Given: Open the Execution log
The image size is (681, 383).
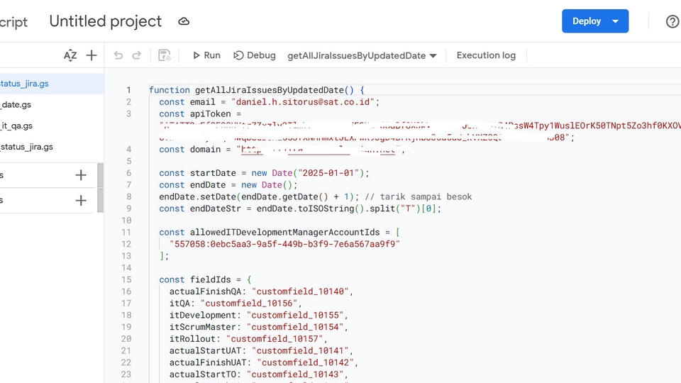Looking at the screenshot, I should pos(486,55).
